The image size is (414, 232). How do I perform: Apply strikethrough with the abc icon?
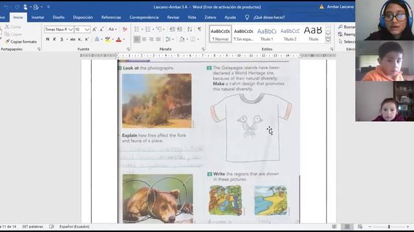(72, 39)
